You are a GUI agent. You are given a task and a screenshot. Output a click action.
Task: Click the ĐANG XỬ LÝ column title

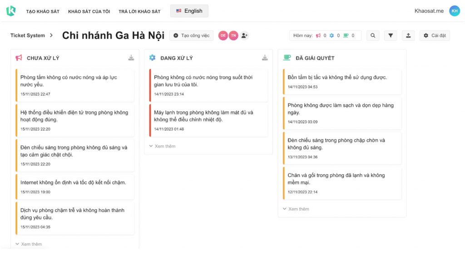pyautogui.click(x=177, y=58)
